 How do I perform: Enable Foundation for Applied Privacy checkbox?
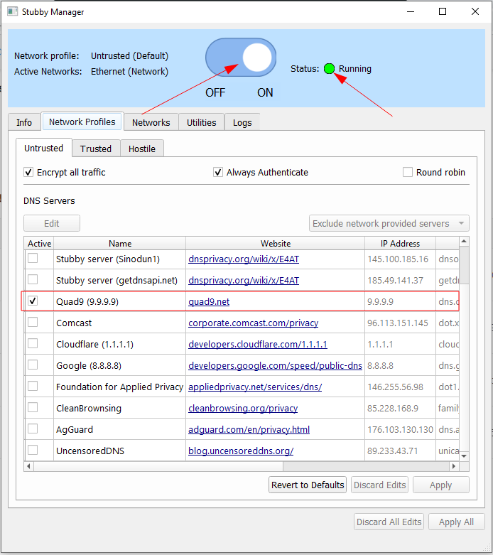(x=33, y=386)
